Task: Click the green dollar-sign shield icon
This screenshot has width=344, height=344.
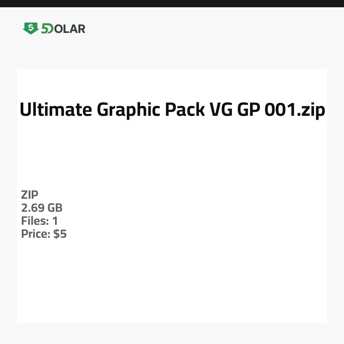Action: [31, 28]
